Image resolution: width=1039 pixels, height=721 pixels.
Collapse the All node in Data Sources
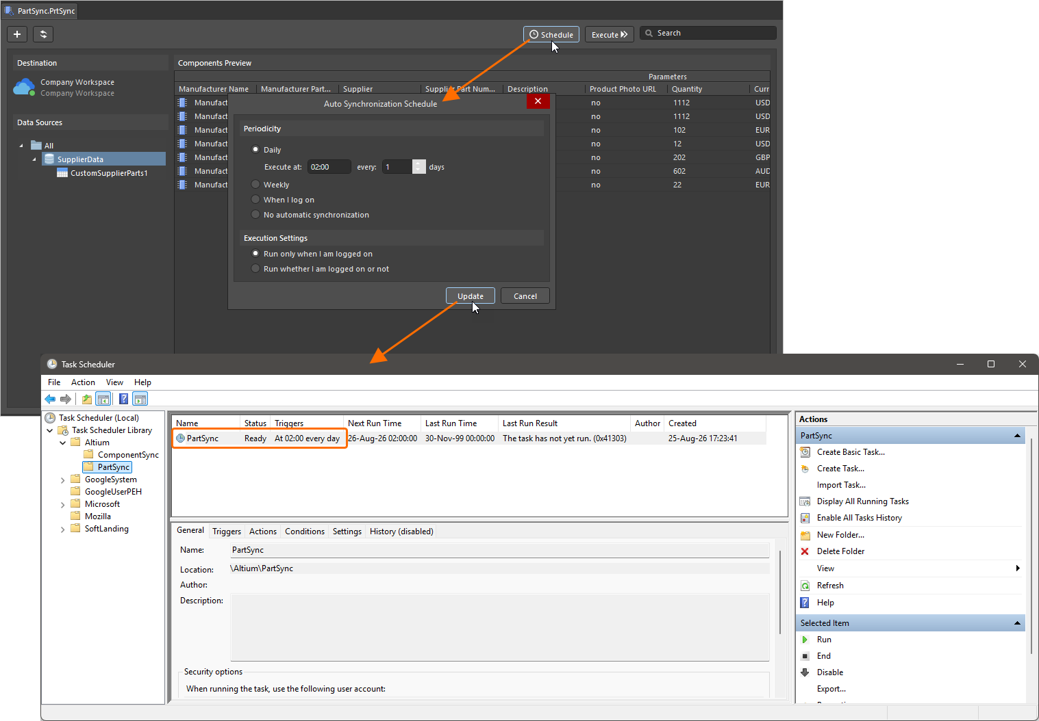point(21,146)
